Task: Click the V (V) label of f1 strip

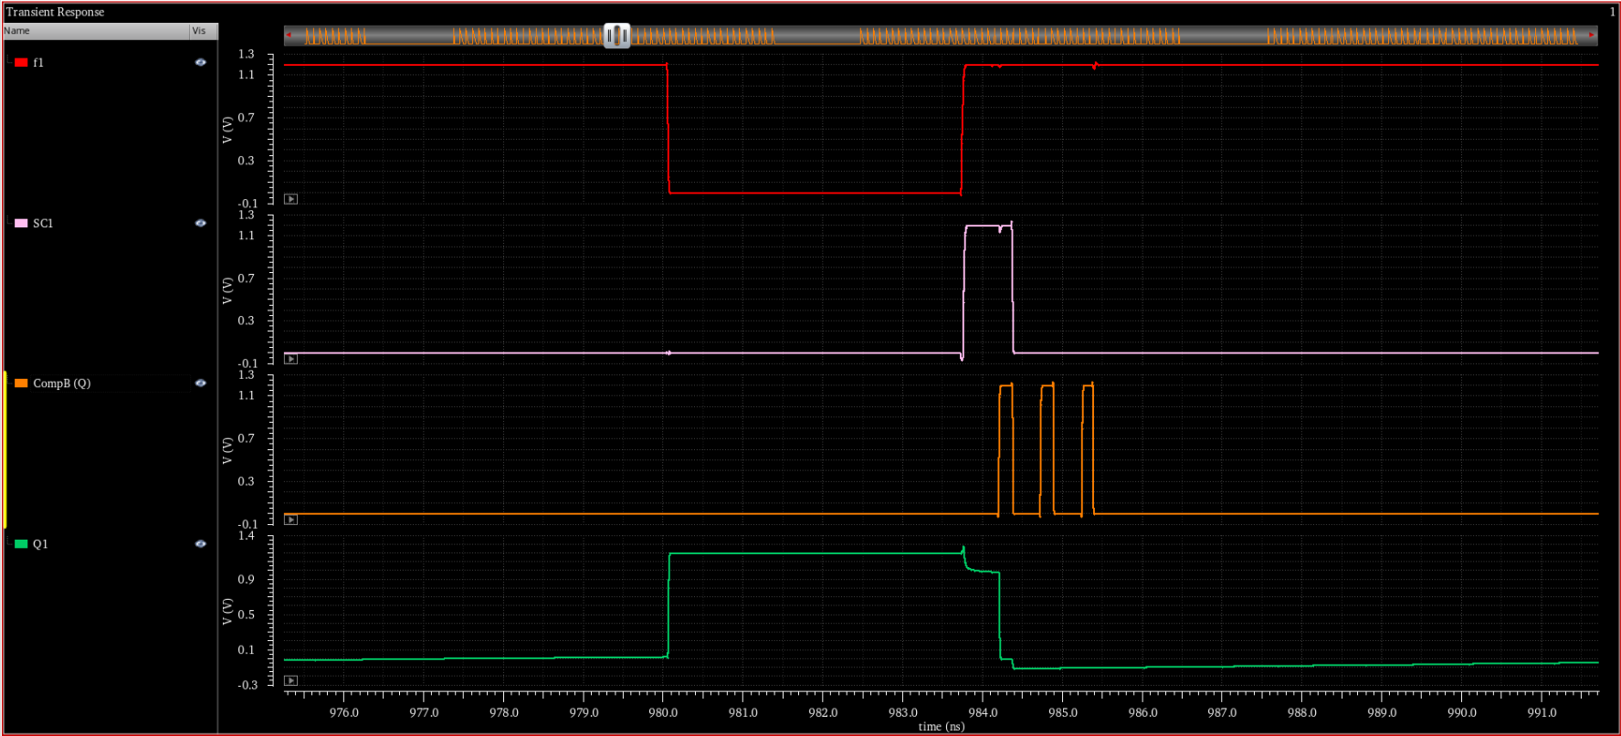Action: click(x=226, y=130)
